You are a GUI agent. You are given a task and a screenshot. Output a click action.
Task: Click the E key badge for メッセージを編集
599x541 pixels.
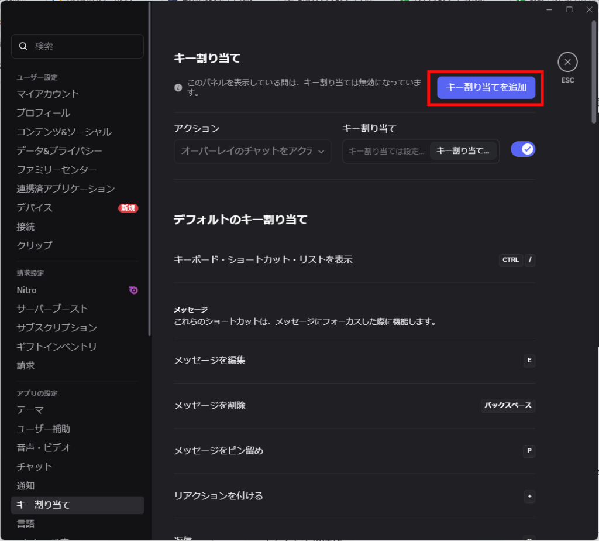pyautogui.click(x=529, y=361)
